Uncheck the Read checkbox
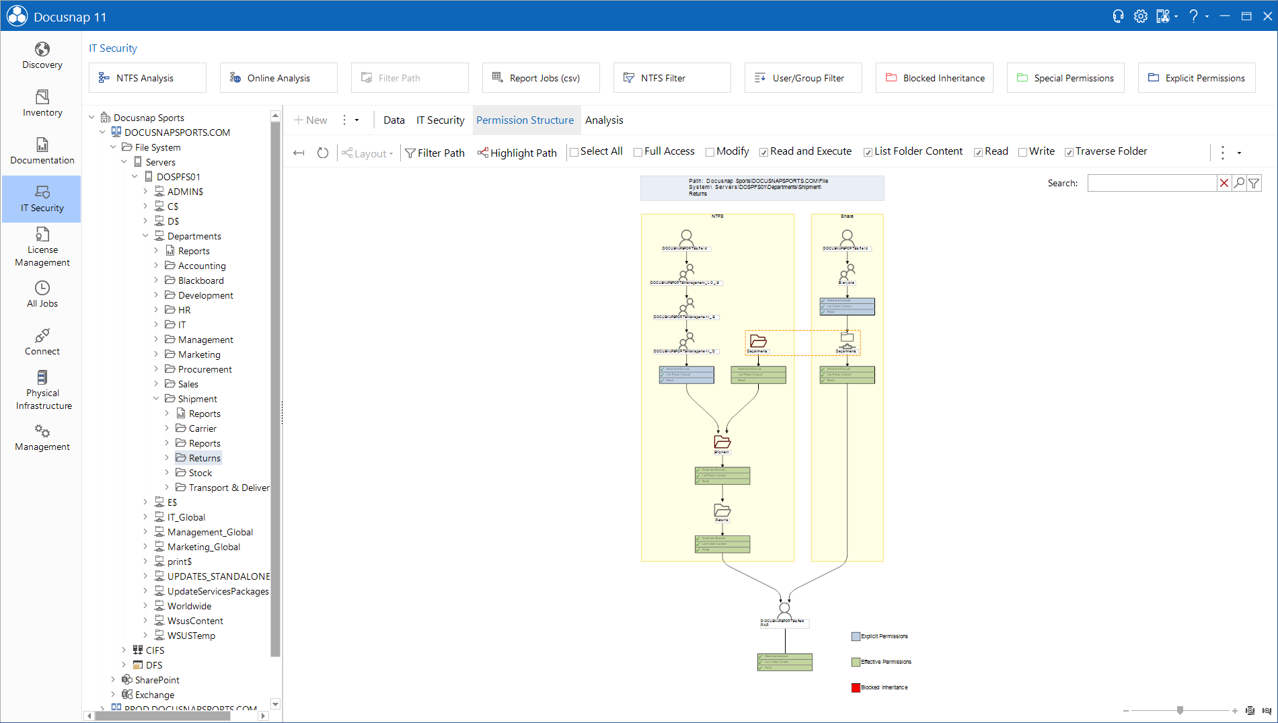This screenshot has height=723, width=1278. tap(978, 152)
